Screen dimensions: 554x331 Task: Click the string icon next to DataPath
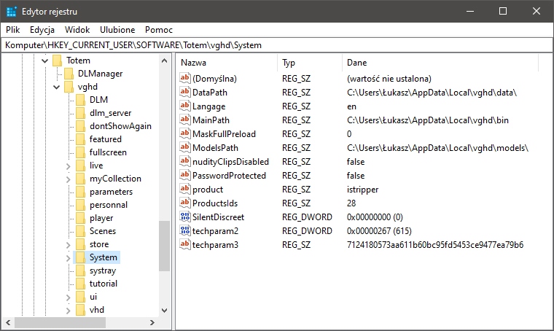(x=185, y=93)
